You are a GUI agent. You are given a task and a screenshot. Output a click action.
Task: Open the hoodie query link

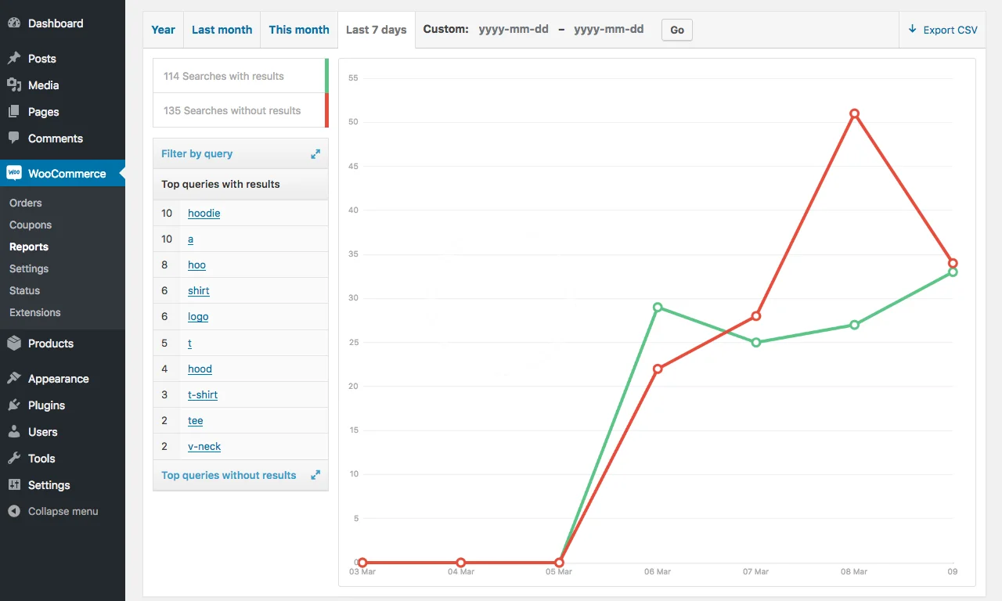coord(204,213)
